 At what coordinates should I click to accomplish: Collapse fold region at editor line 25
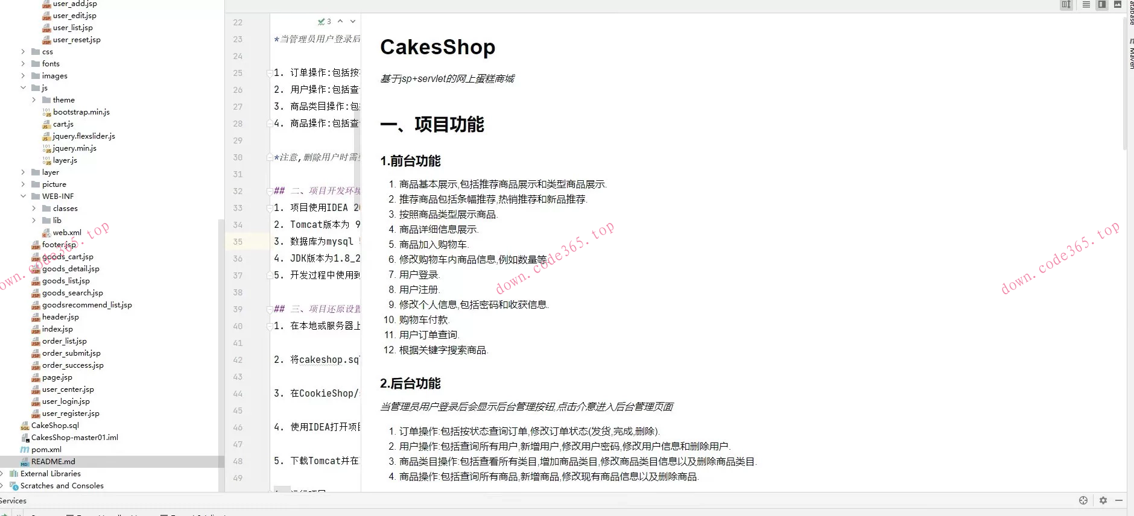tap(270, 73)
